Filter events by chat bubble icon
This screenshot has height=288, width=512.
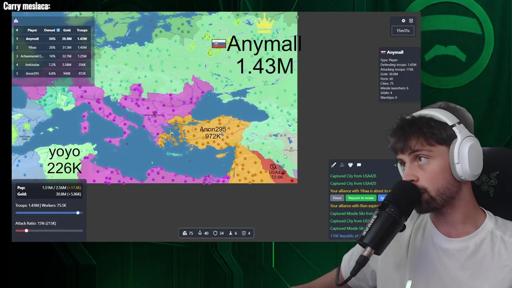tap(359, 165)
